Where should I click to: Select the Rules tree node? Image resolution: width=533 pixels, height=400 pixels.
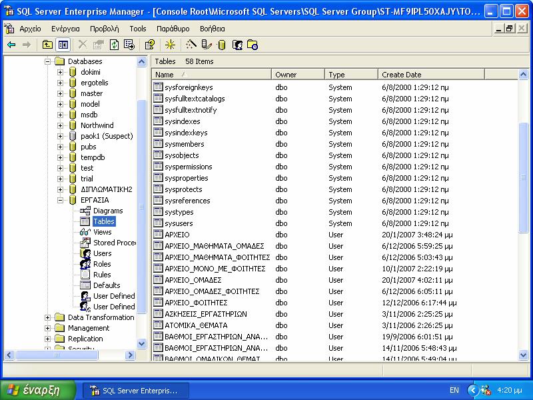click(102, 275)
